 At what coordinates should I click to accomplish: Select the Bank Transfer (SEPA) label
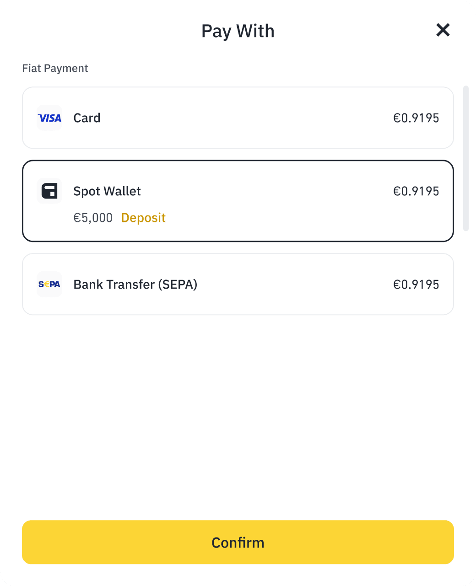coord(135,285)
